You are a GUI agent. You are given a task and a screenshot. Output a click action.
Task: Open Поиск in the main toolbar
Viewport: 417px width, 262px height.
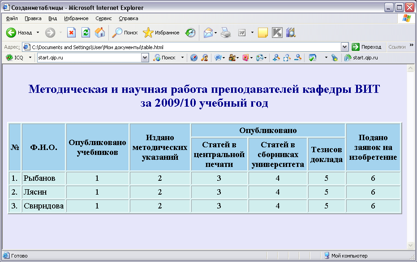tap(125, 33)
